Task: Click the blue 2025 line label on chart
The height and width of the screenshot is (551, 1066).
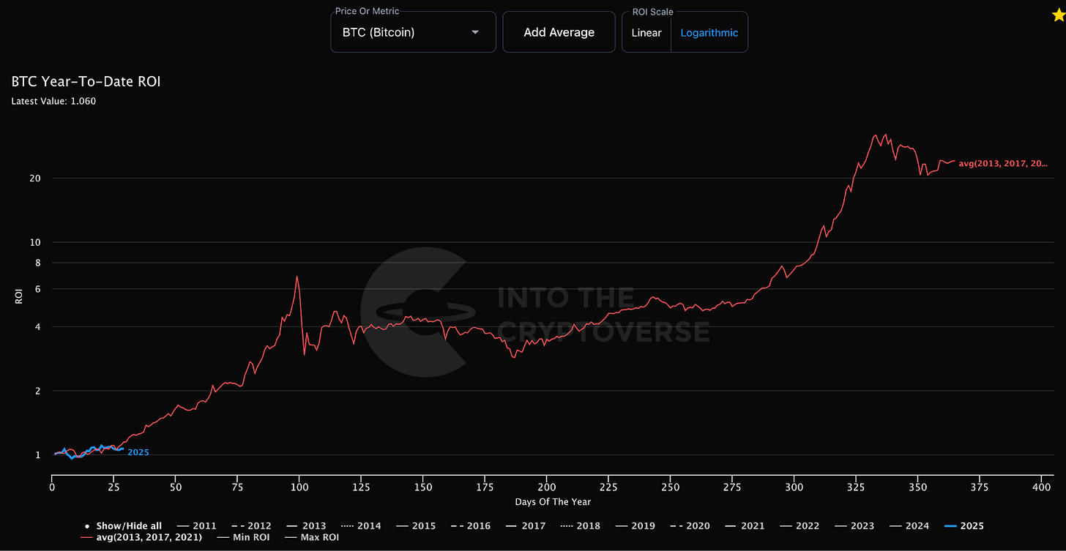Action: click(x=138, y=452)
